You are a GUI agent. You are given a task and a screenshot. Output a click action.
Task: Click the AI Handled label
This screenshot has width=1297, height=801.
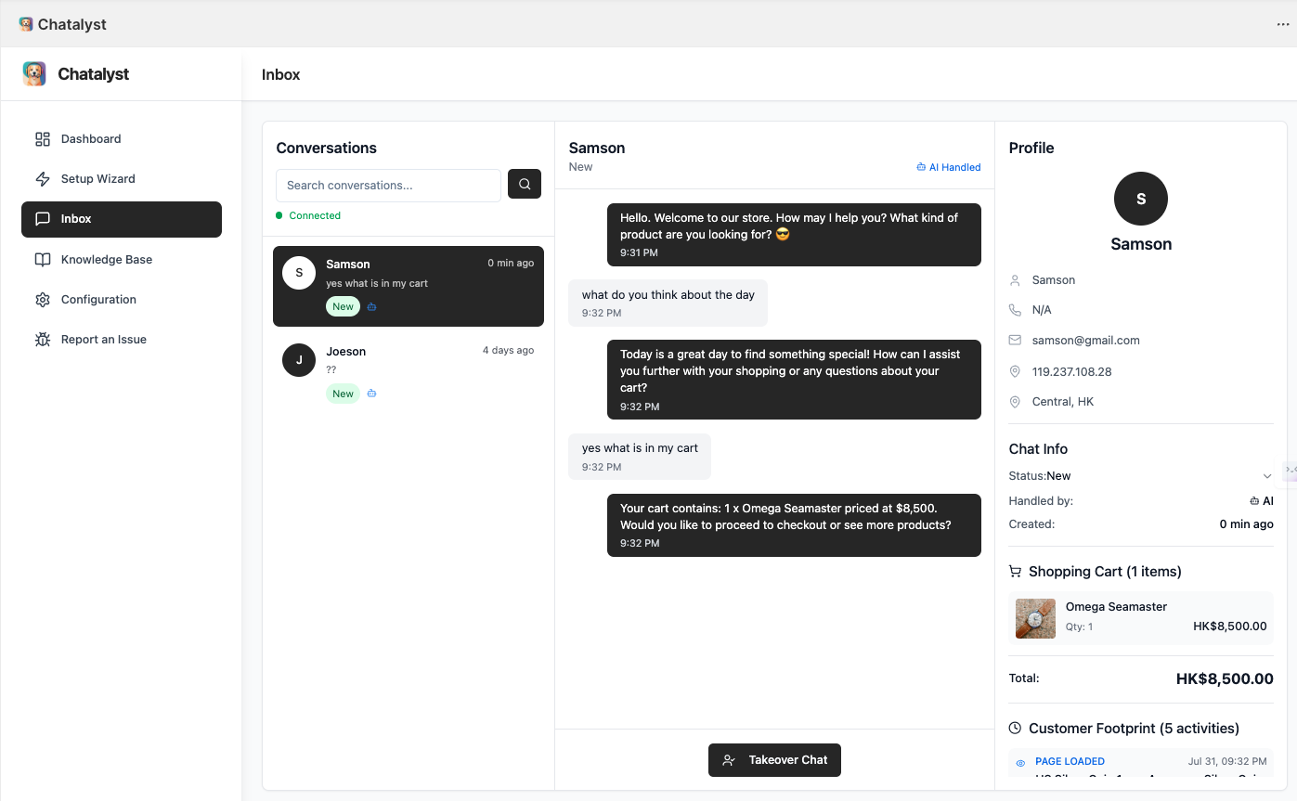[x=949, y=167]
